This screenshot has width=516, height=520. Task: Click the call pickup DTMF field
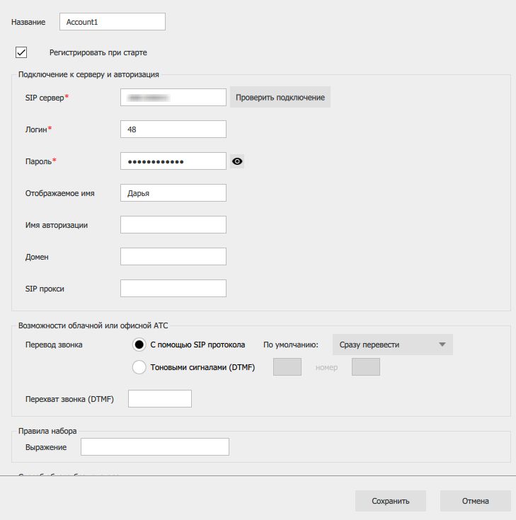pos(159,399)
